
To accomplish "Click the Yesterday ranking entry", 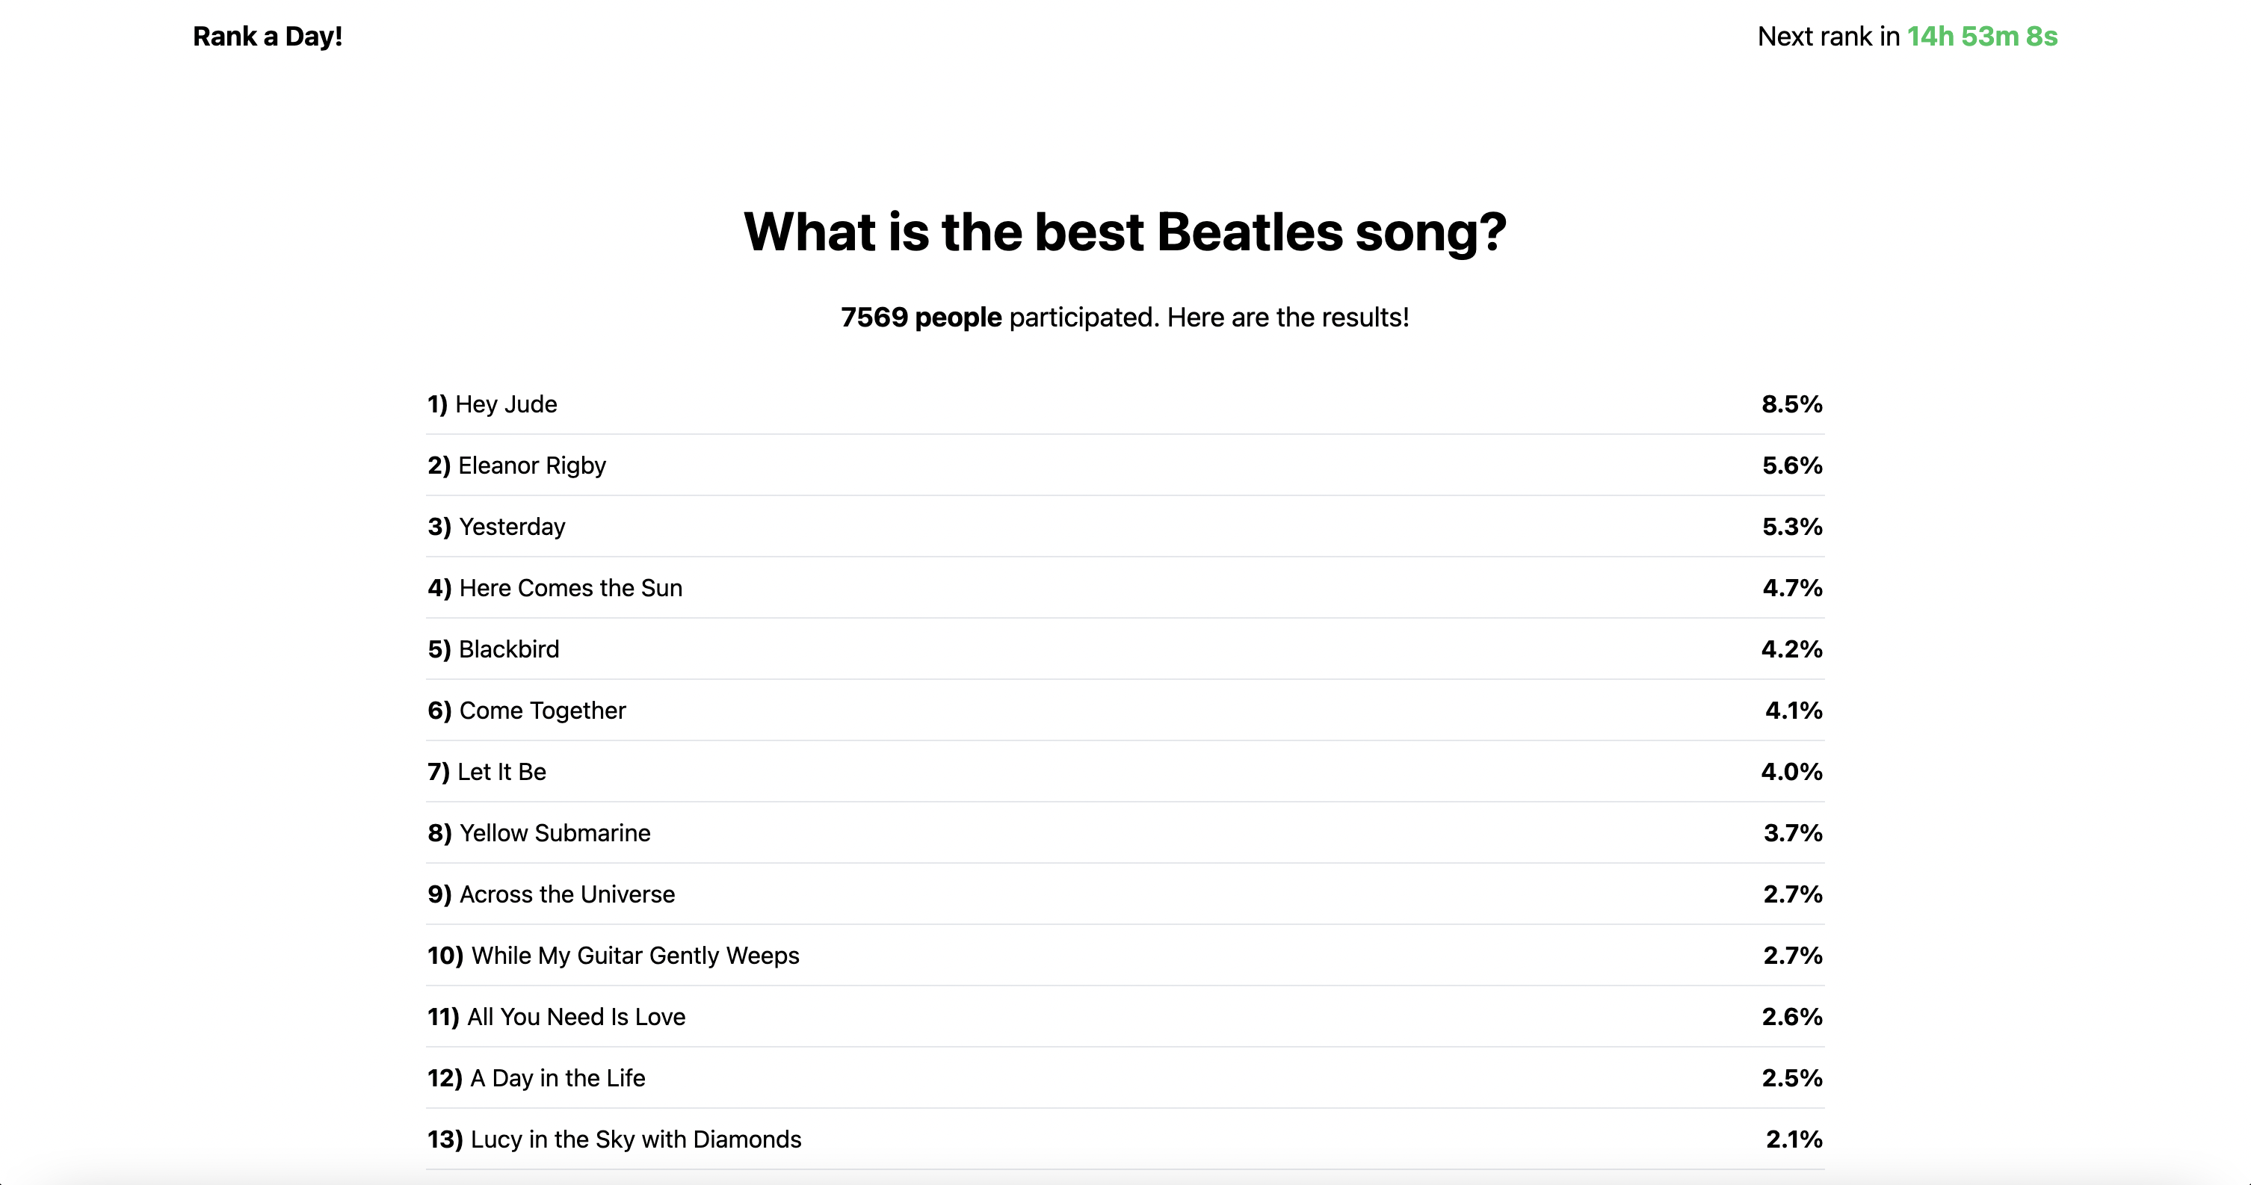I will [1125, 526].
